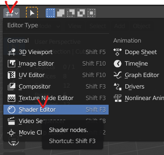Click the Image Editor icon
The width and height of the screenshot is (164, 155).
tap(12, 63)
